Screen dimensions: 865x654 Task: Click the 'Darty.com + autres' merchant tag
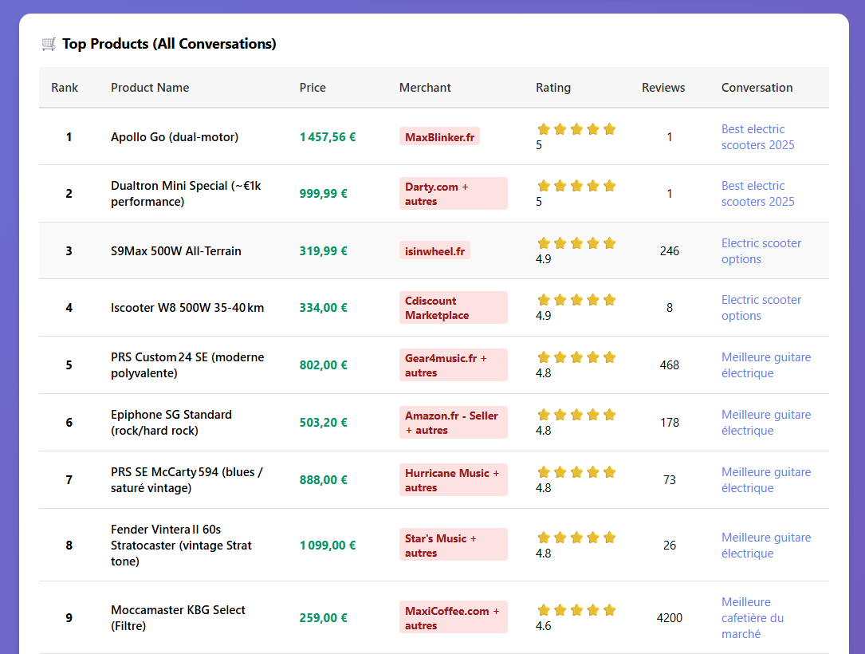[x=454, y=193]
